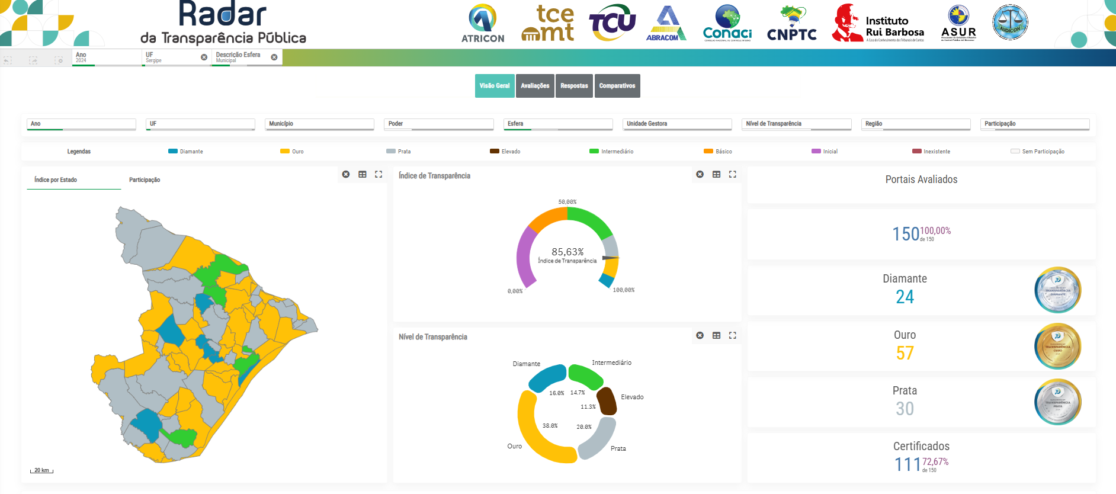Show map panel data as table
1116x494 pixels.
point(362,174)
